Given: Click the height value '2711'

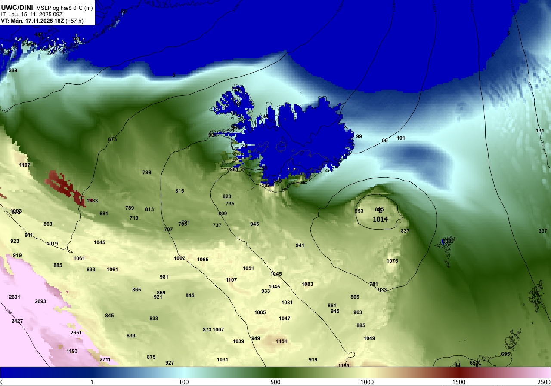Looking at the screenshot, I should pyautogui.click(x=105, y=360).
